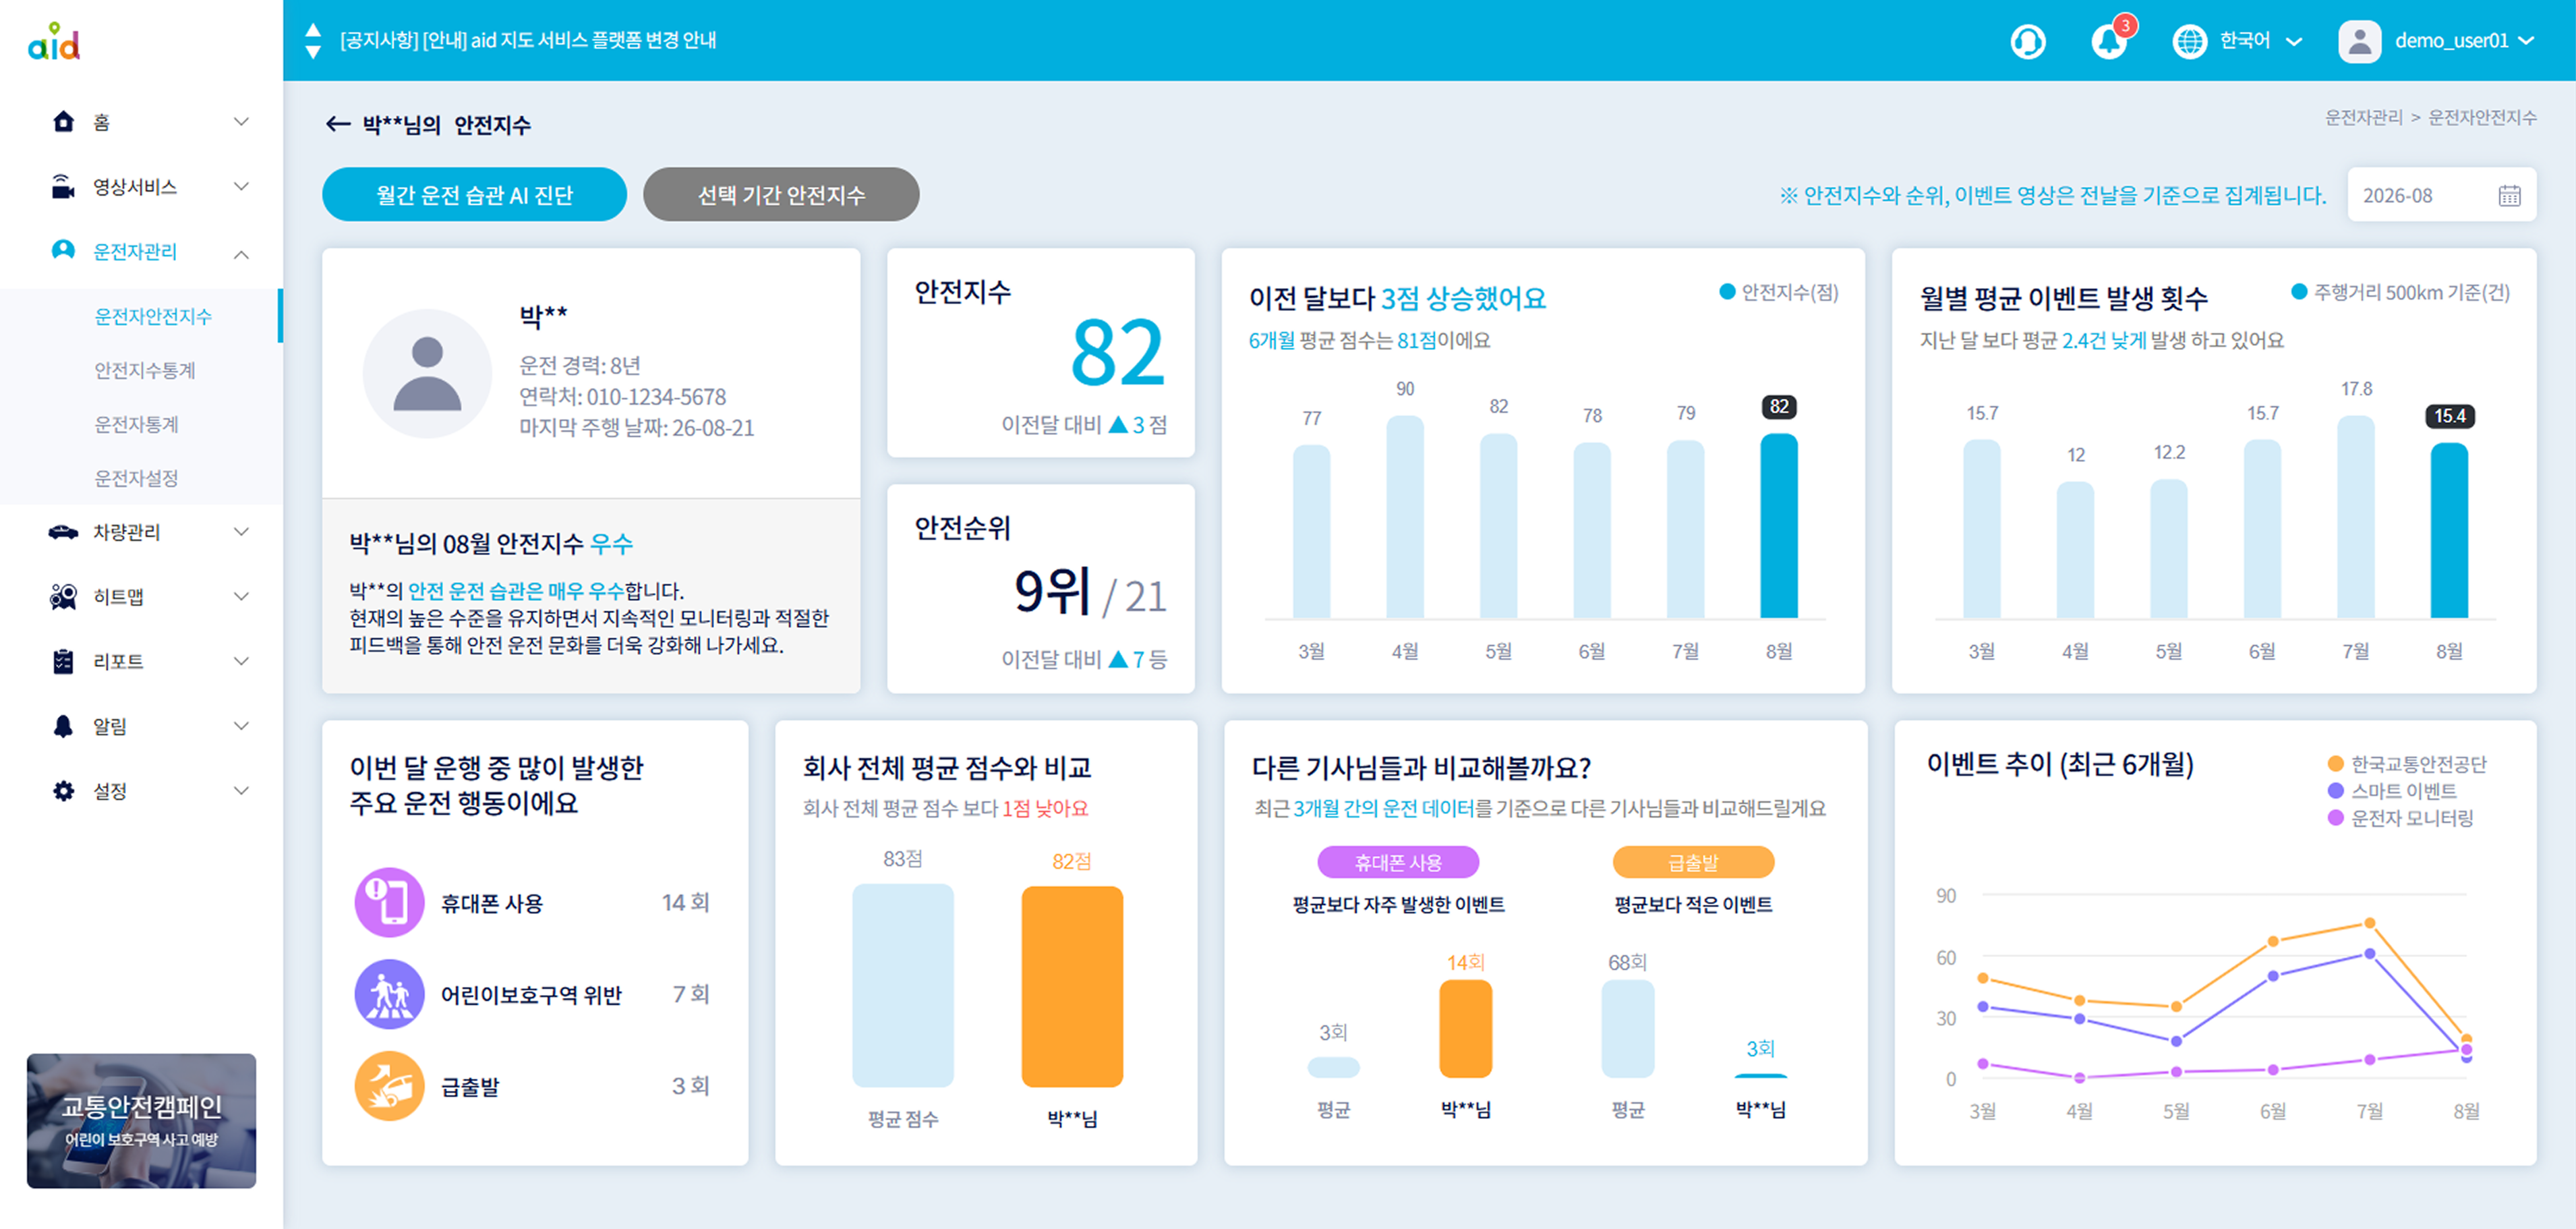2576x1229 pixels.
Task: Click 운전자안전지수 breadcrumb link
Action: (x=2482, y=117)
